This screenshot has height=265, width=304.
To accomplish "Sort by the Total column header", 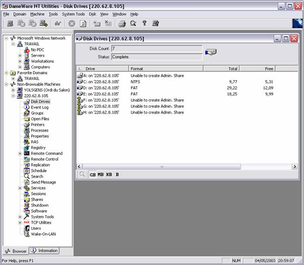I will point(221,68).
